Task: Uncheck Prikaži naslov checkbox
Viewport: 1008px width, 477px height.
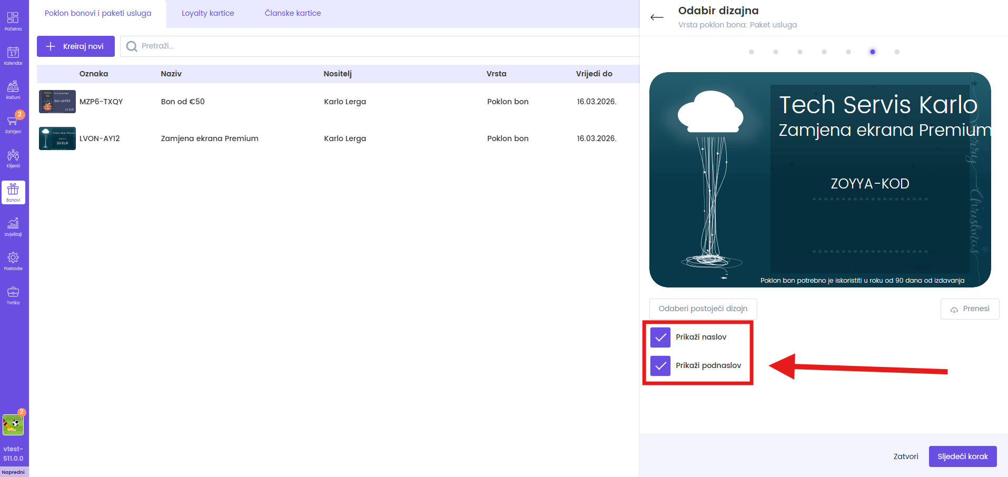Action: click(x=660, y=337)
